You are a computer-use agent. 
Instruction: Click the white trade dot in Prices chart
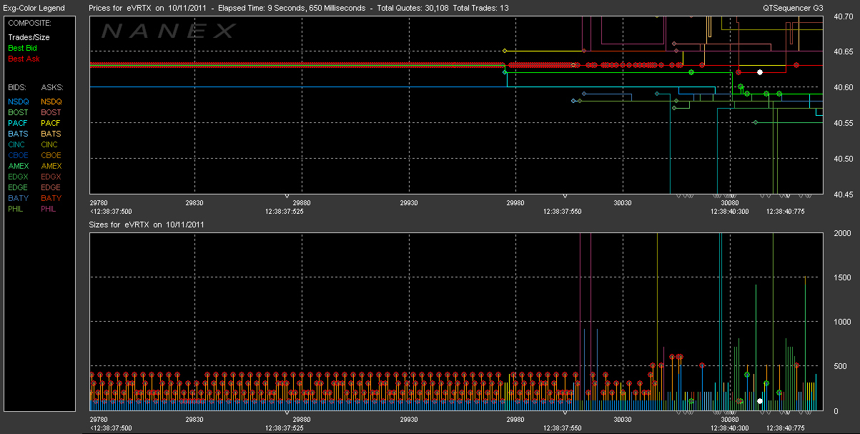coord(760,72)
